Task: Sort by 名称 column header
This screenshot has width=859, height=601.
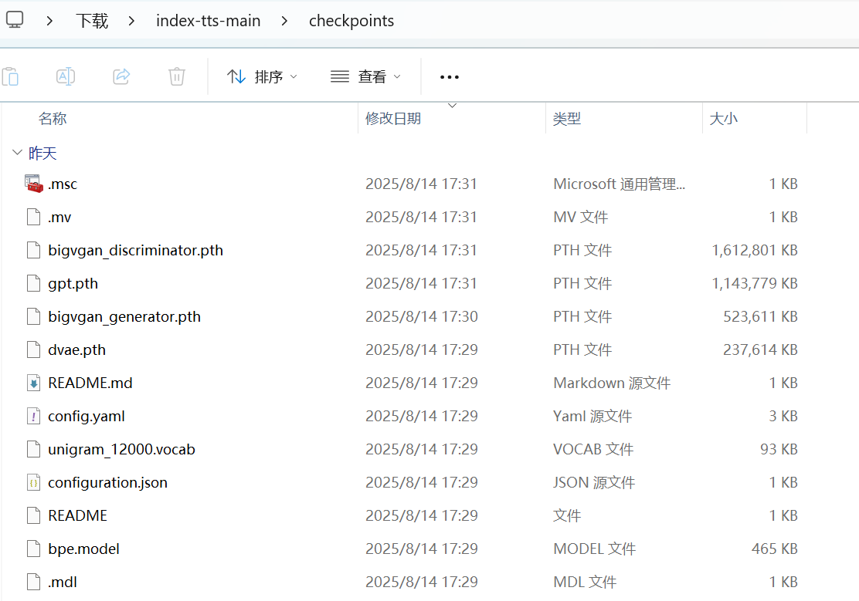Action: [53, 118]
